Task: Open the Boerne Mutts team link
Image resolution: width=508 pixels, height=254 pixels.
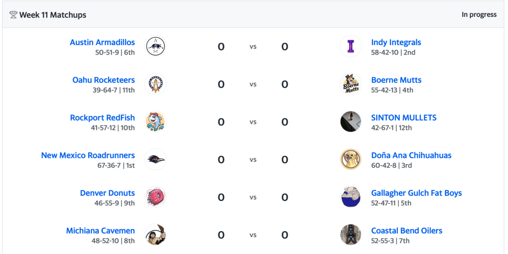Action: click(396, 80)
